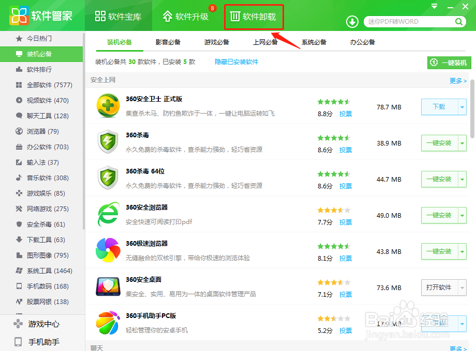Click 一键安装 for 360安全浏览器
The height and width of the screenshot is (351, 476).
(x=440, y=215)
